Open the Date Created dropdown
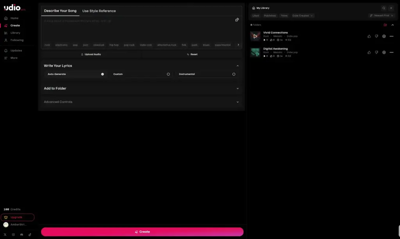The height and width of the screenshot is (239, 400). pyautogui.click(x=302, y=16)
